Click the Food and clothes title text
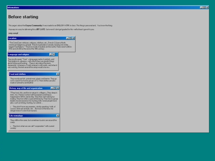Viewport: 215px width, 161px height. (x=18, y=74)
